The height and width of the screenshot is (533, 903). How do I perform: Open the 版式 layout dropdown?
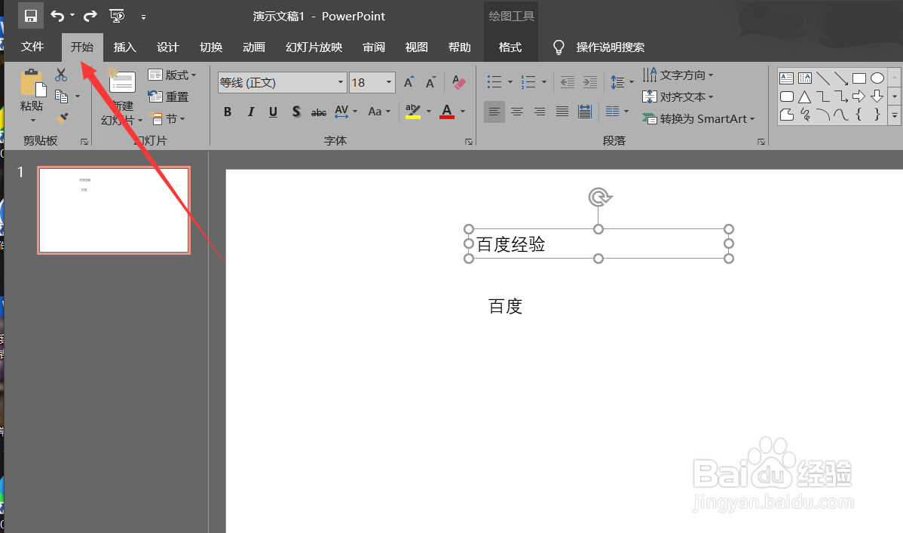(172, 75)
